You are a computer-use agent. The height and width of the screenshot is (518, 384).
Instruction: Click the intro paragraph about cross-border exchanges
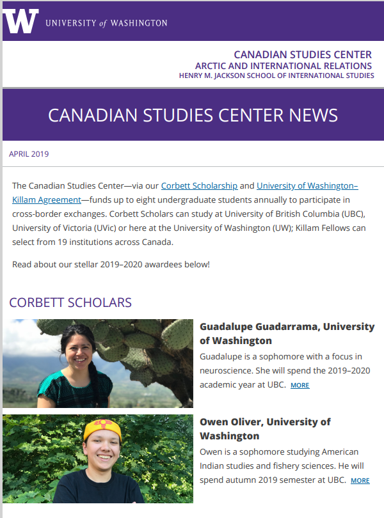coord(189,214)
